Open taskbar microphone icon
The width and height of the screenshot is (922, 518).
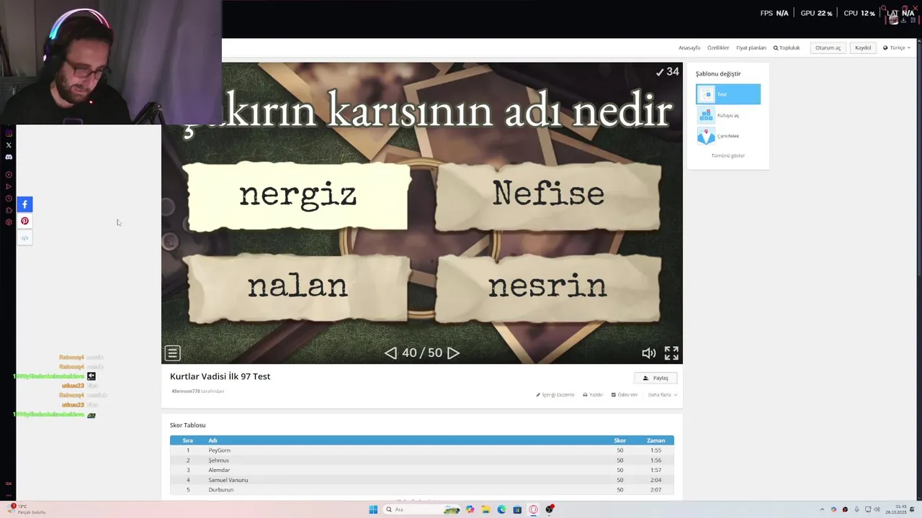[x=856, y=509]
